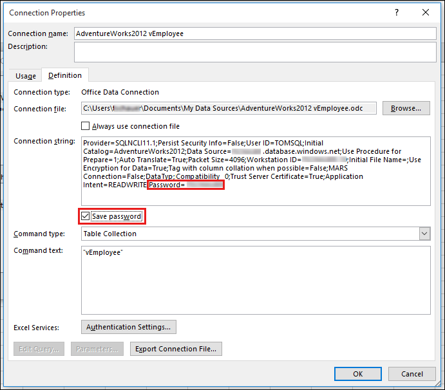Click the Command text label
The height and width of the screenshot is (390, 445).
click(38, 250)
